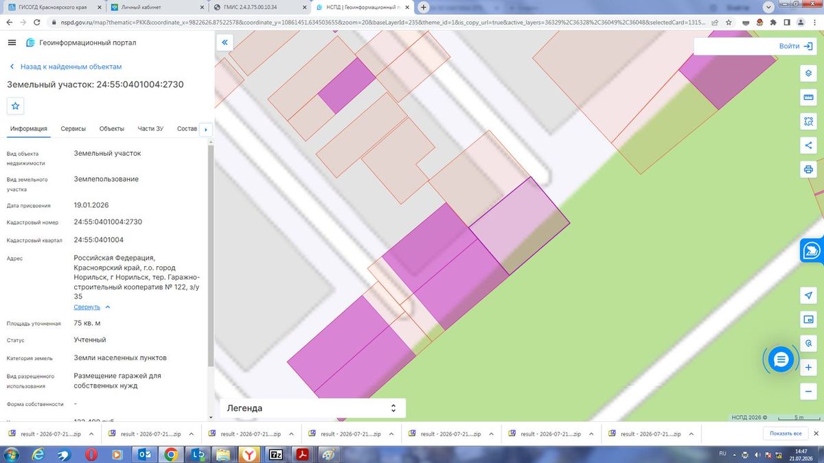The height and width of the screenshot is (463, 824).
Task: Open Google Chrome from the taskbar
Action: click(171, 454)
